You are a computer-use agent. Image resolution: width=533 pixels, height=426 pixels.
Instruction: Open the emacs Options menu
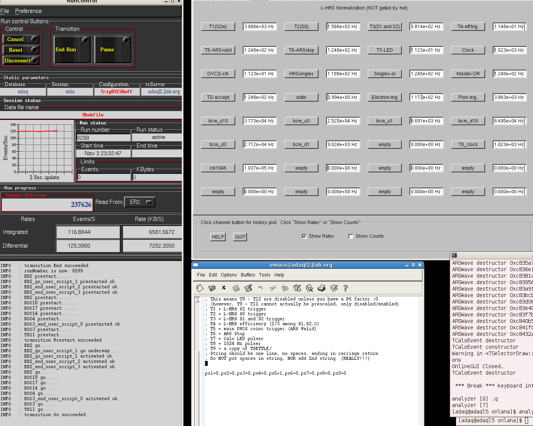tap(229, 275)
